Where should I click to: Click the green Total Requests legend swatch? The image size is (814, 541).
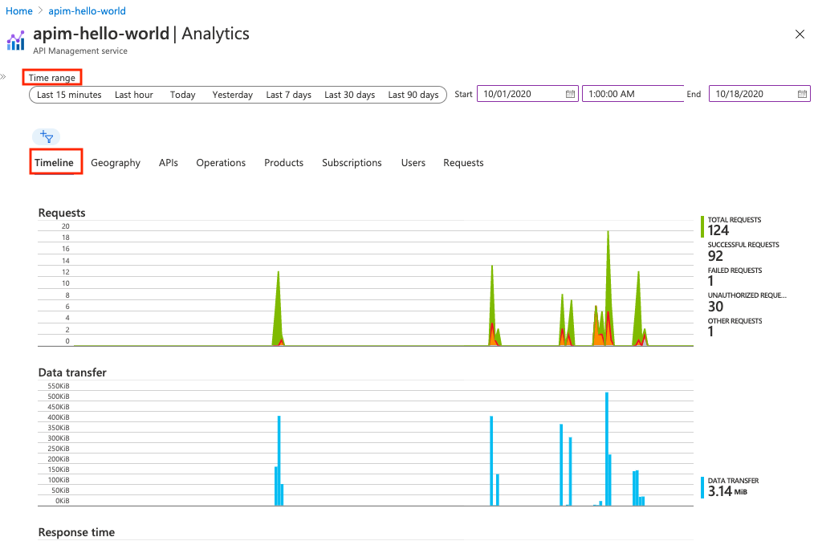(x=702, y=227)
